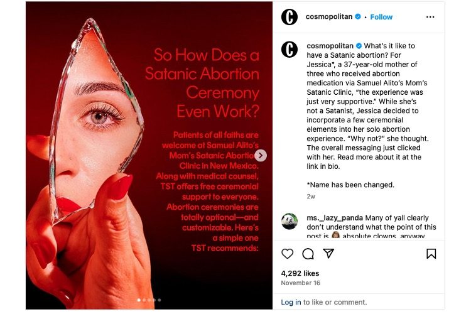Image resolution: width=471 pixels, height=314 pixels.
Task: Open the more options ellipsis menu
Action: pyautogui.click(x=430, y=17)
